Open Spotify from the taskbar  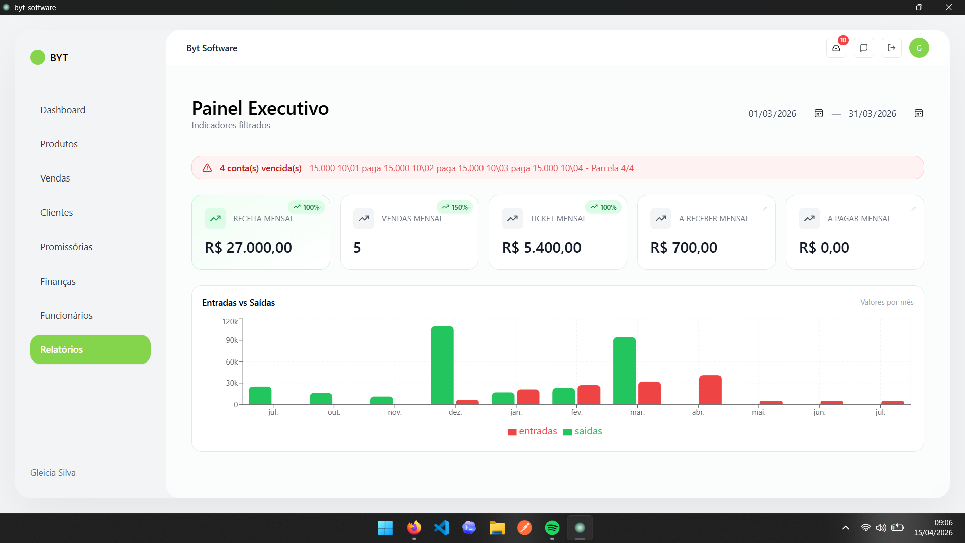pyautogui.click(x=552, y=528)
